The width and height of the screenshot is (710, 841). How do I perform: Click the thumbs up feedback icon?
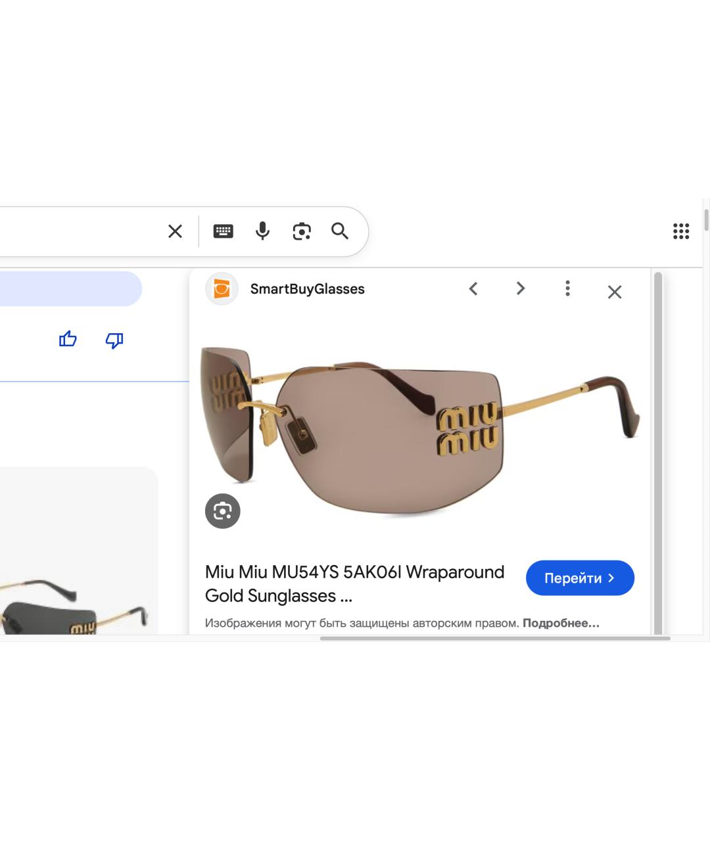click(x=68, y=340)
